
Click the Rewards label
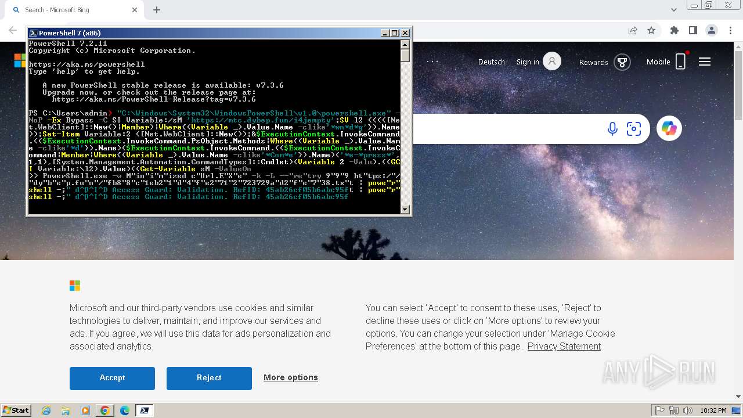593,62
